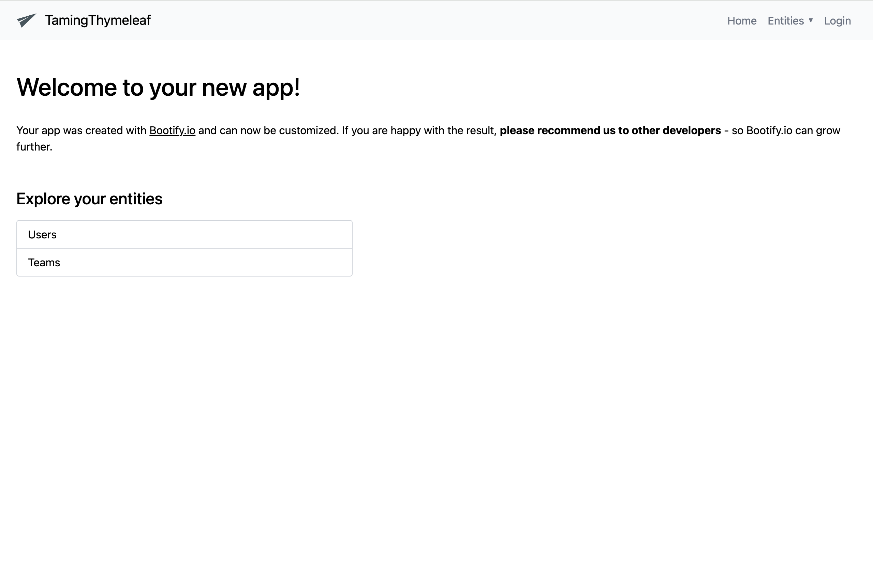Open Entities navigation item
This screenshot has height=566, width=873.
785,20
